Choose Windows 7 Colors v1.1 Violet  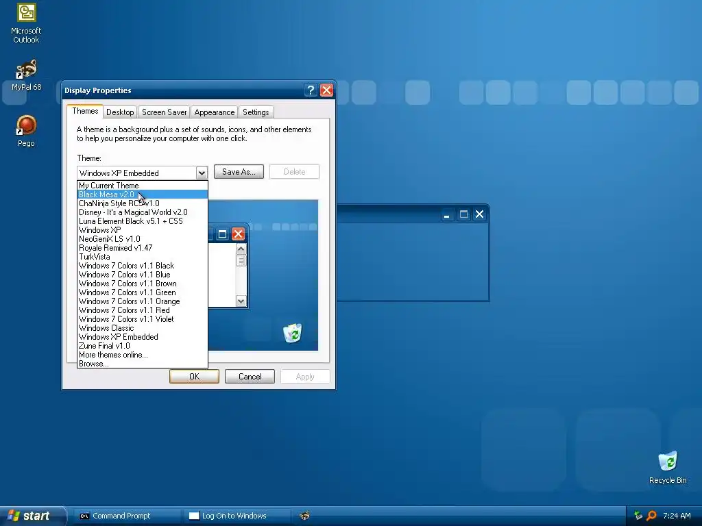(x=143, y=319)
